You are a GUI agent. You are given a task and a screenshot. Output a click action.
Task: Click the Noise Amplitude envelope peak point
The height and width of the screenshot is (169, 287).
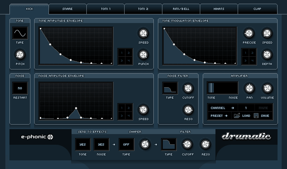(x=76, y=108)
